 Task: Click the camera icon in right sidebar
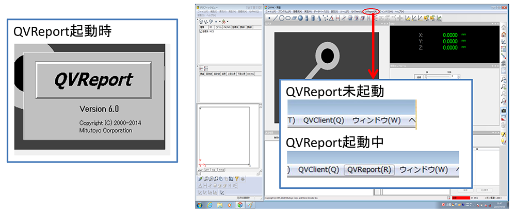pos(503,110)
